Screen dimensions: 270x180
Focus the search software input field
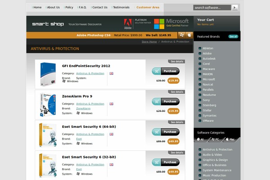click(212, 8)
